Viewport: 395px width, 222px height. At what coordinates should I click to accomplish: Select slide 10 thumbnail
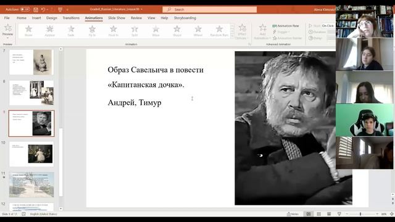pos(31,154)
